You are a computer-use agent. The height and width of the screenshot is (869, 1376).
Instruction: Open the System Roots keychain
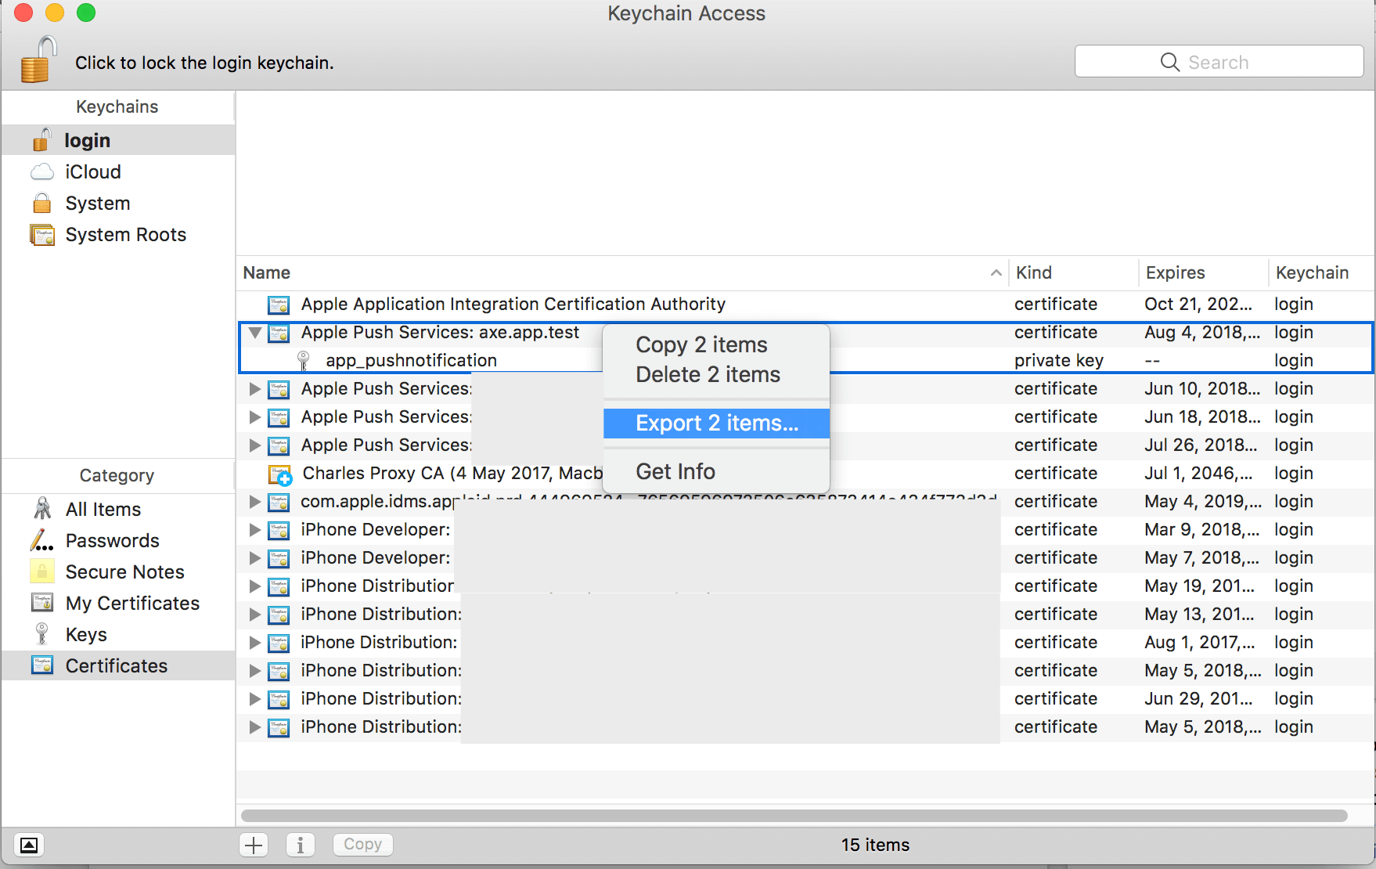[118, 234]
